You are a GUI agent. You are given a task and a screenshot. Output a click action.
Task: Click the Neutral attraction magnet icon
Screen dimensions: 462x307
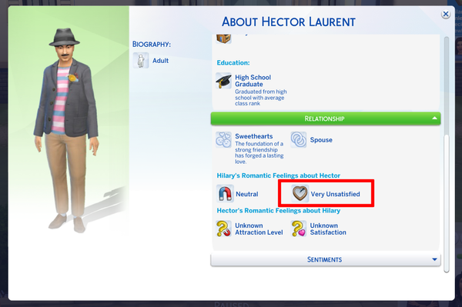coord(225,194)
